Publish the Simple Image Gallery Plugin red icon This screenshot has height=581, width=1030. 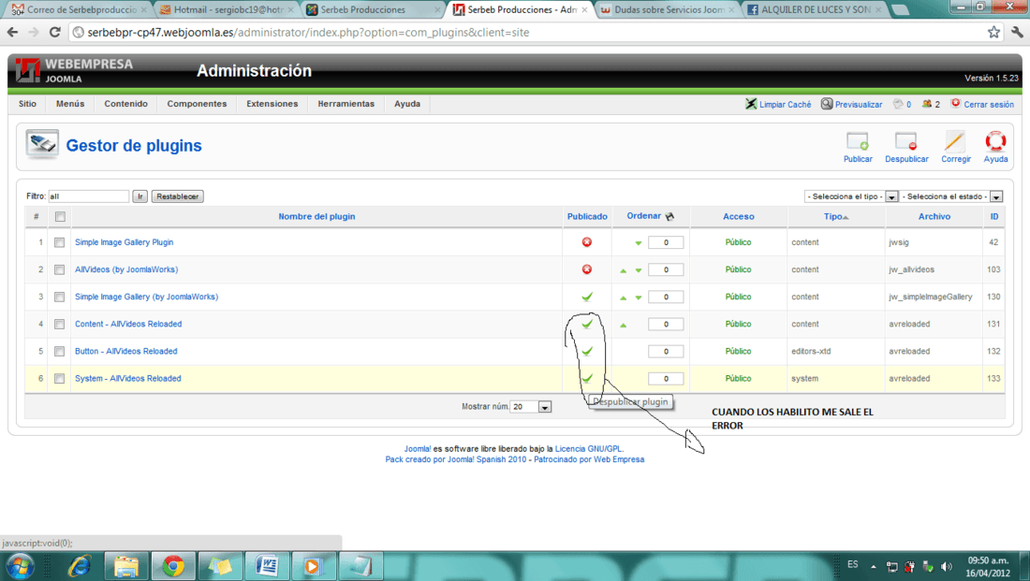point(586,242)
